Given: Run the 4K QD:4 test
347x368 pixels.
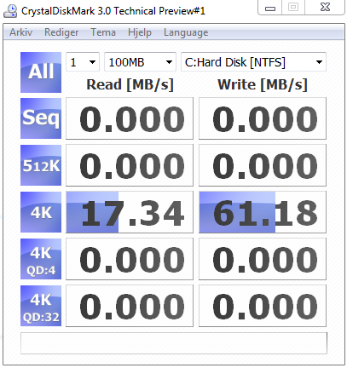Looking at the screenshot, I should click(x=41, y=259).
